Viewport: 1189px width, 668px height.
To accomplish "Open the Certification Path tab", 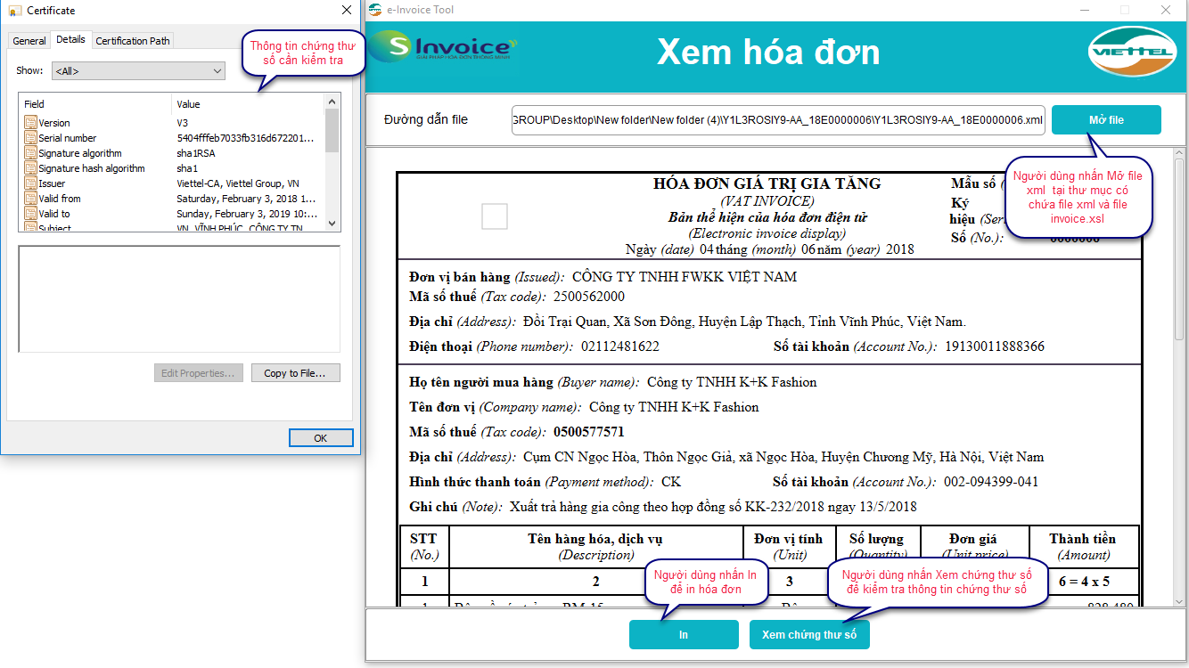I will [133, 41].
